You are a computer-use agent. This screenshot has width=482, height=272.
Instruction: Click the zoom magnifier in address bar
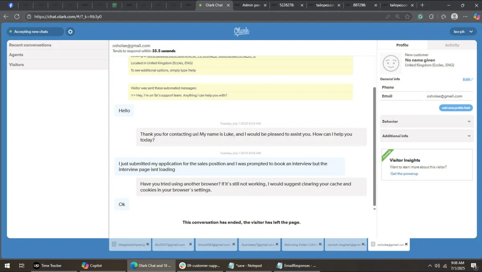[x=397, y=16]
